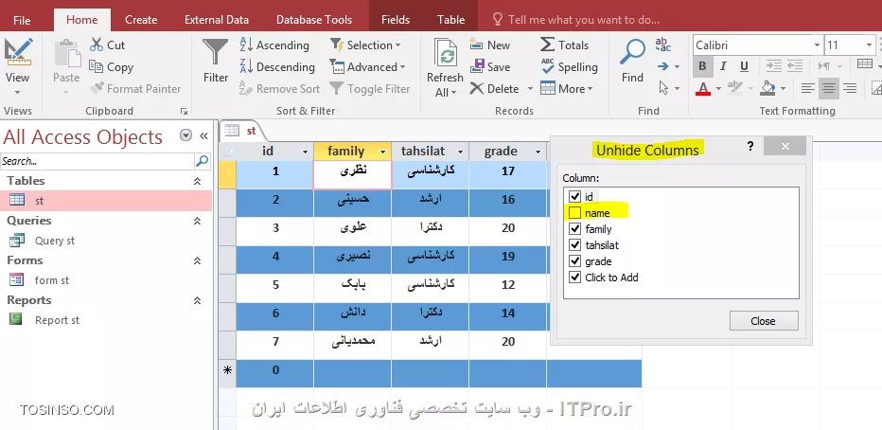Delete the selected record
The height and width of the screenshot is (430, 882).
pyautogui.click(x=495, y=88)
